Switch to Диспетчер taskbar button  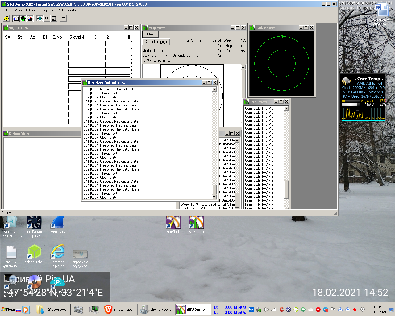coord(156,310)
